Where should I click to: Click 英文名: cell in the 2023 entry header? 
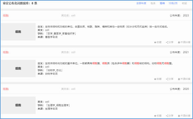click(68, 16)
